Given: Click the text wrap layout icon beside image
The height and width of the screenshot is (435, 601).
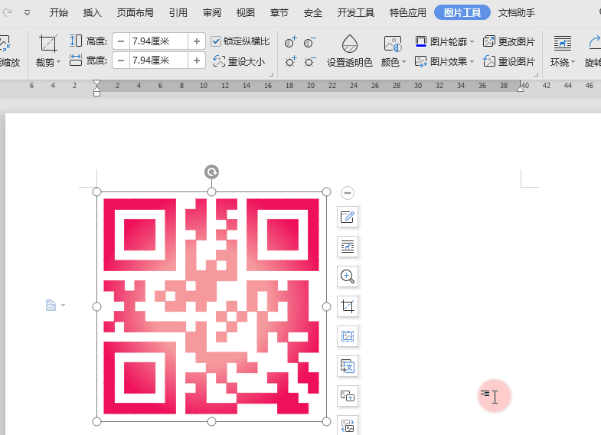Looking at the screenshot, I should [348, 247].
